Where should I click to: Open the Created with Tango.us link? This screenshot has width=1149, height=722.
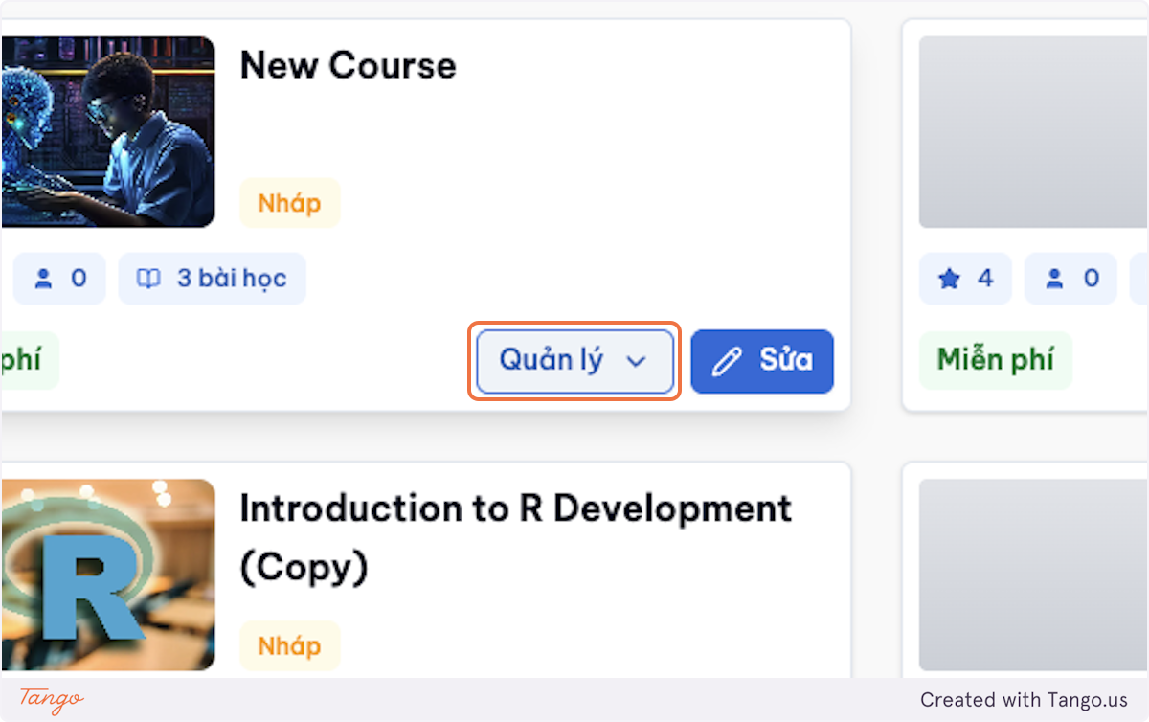pyautogui.click(x=1025, y=700)
